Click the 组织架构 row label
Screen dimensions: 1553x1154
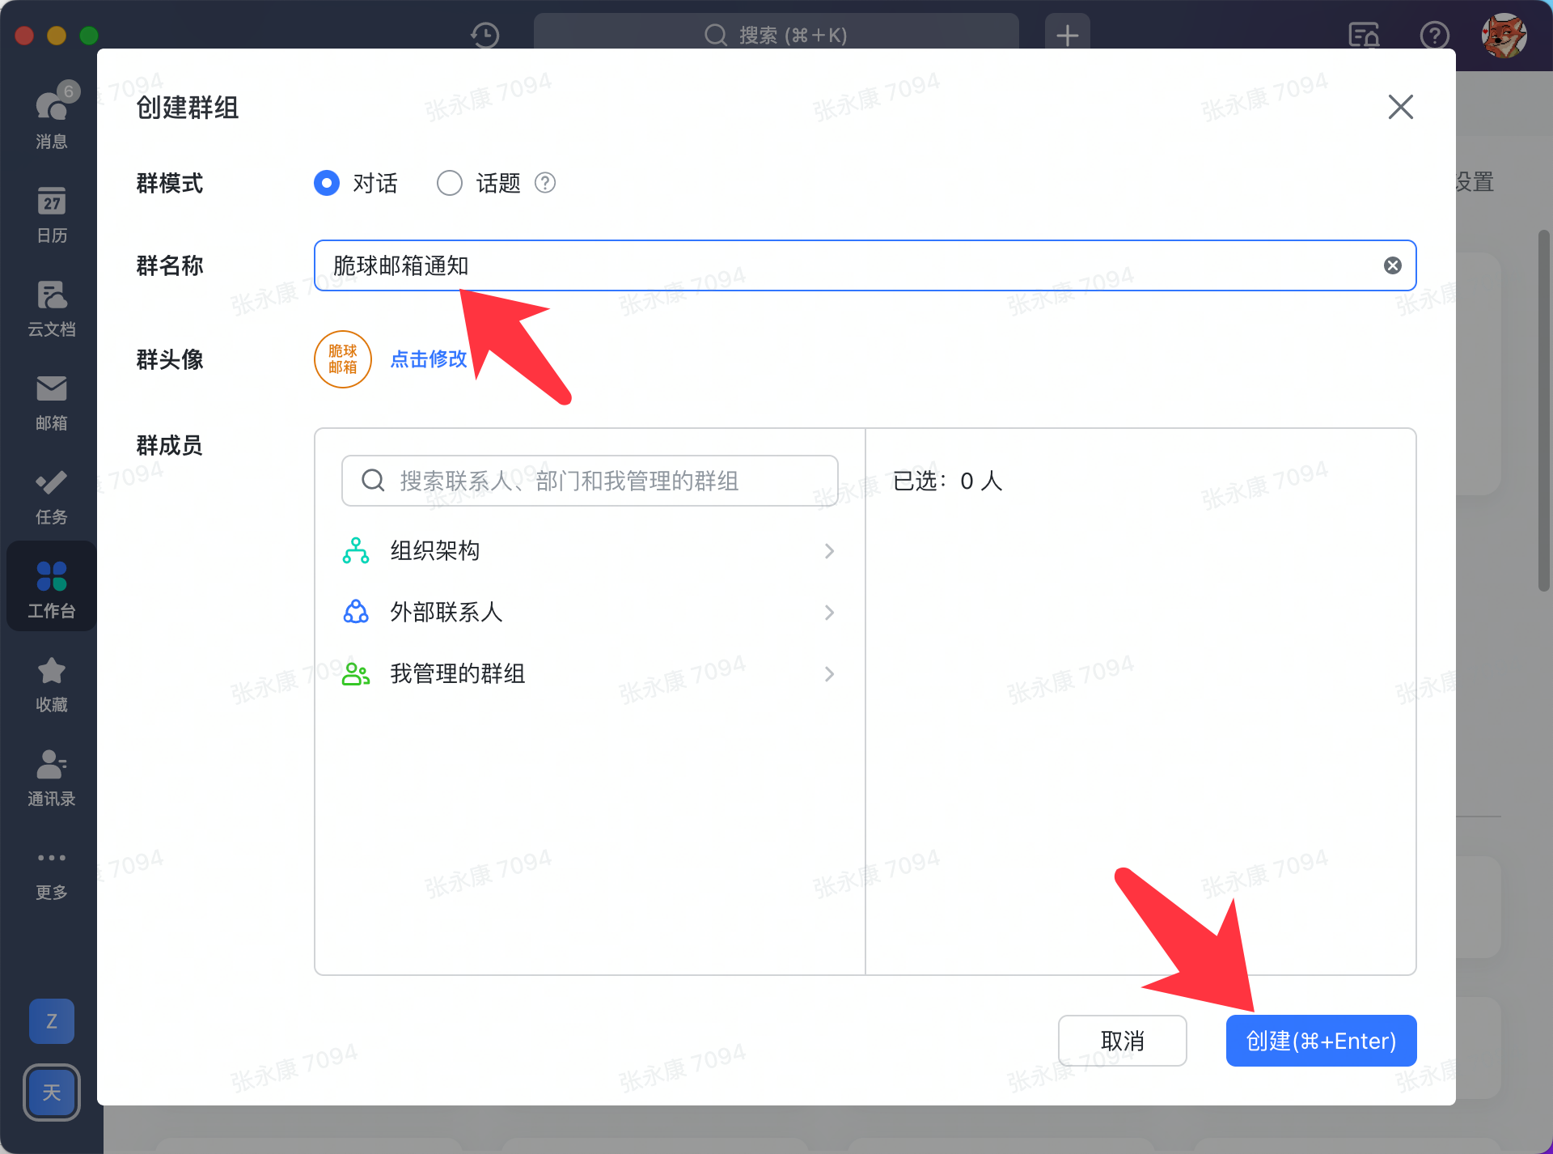435,551
